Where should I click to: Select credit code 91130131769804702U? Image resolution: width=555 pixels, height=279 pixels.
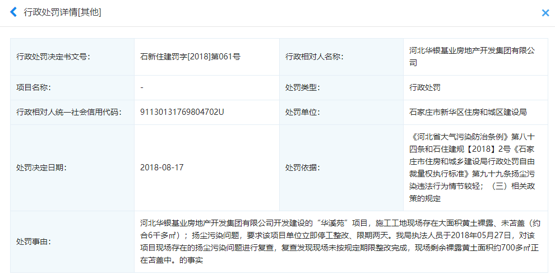tap(182, 112)
